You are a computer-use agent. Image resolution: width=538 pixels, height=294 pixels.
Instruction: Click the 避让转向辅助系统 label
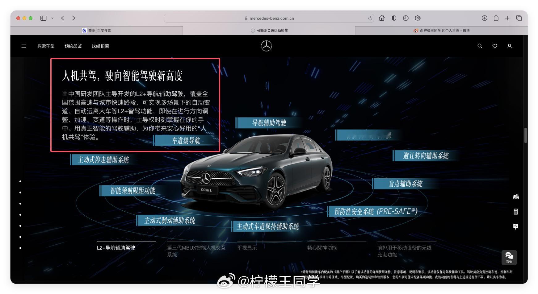[x=426, y=155]
